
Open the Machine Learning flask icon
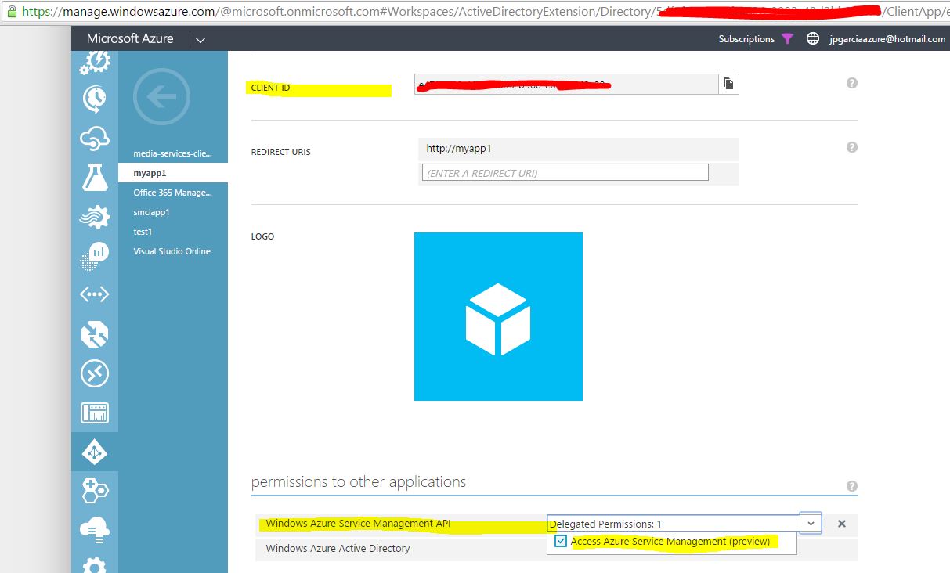click(95, 178)
